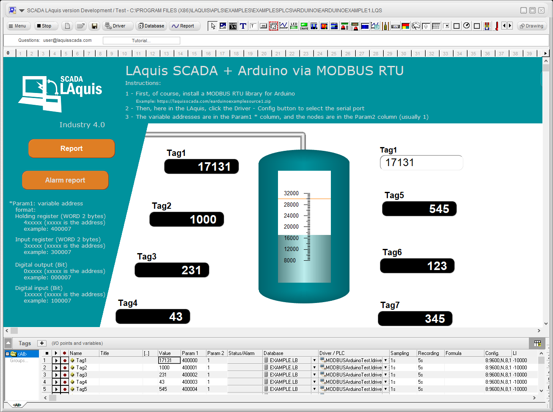Screen dimensions: 553x412
Task: Toggle the play arrow for Tag1 row
Action: click(56, 360)
